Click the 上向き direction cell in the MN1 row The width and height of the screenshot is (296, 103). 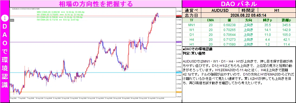(248, 25)
